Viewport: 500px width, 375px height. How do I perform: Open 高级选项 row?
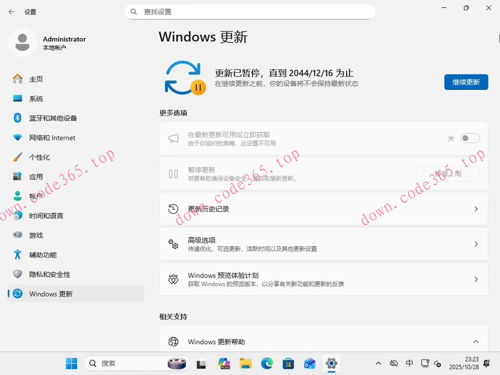[323, 244]
